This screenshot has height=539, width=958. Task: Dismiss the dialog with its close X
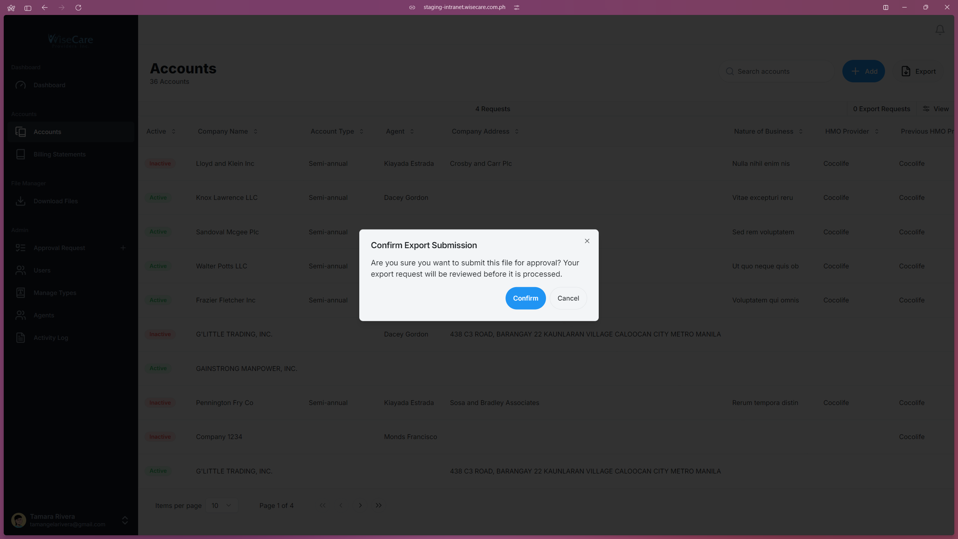point(587,241)
